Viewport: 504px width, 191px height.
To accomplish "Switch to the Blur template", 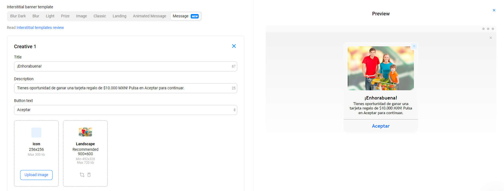I will click(x=36, y=16).
